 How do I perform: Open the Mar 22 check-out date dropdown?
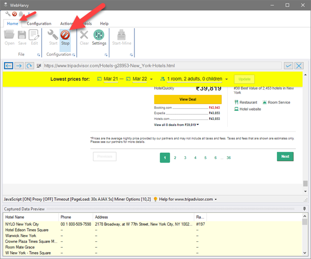click(140, 79)
